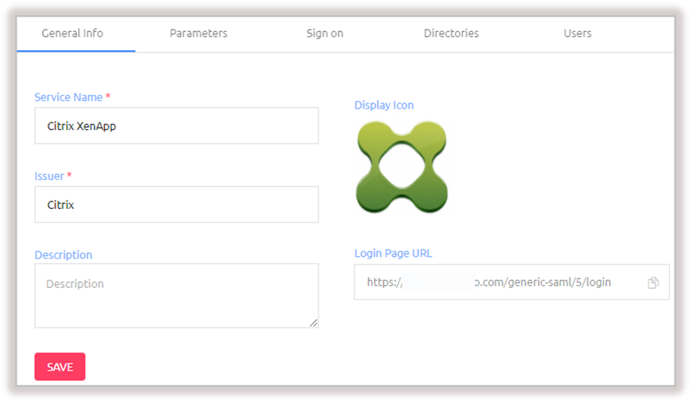
Task: Select the Users tab
Action: tap(577, 33)
